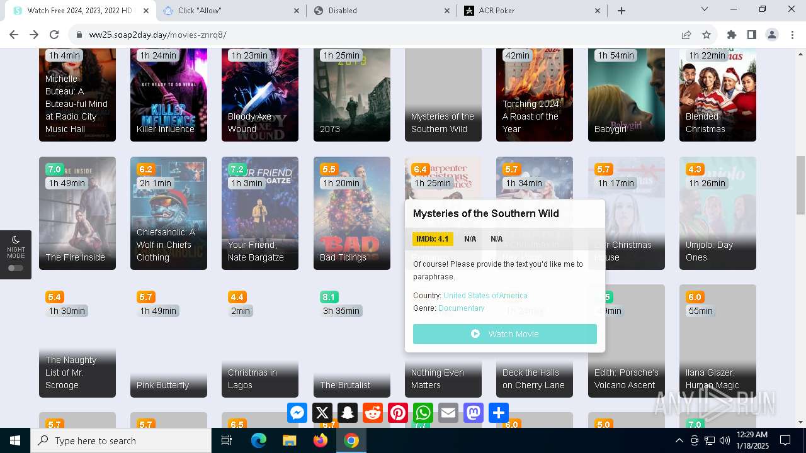Open Chiefsaholic movie poster

pyautogui.click(x=169, y=213)
